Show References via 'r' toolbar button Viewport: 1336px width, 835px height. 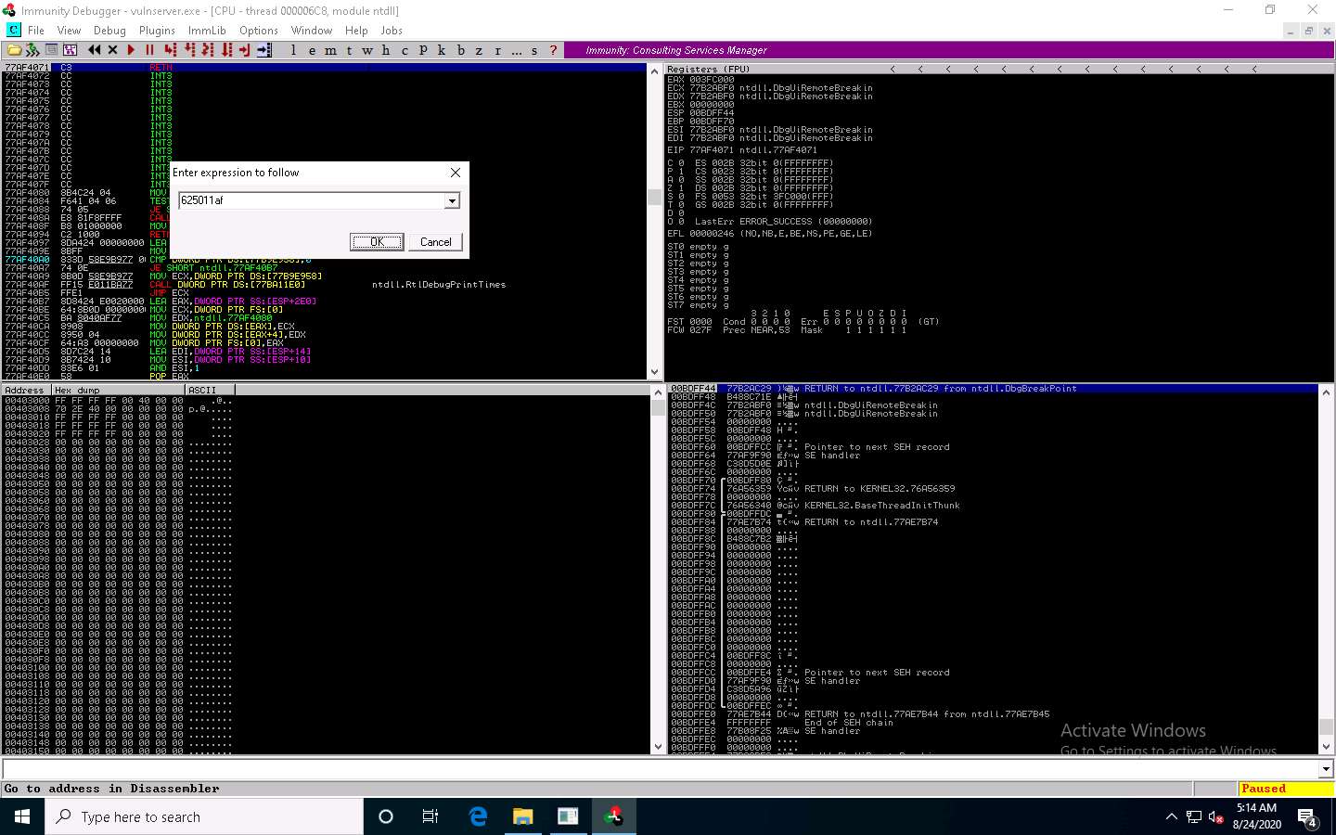click(x=497, y=50)
